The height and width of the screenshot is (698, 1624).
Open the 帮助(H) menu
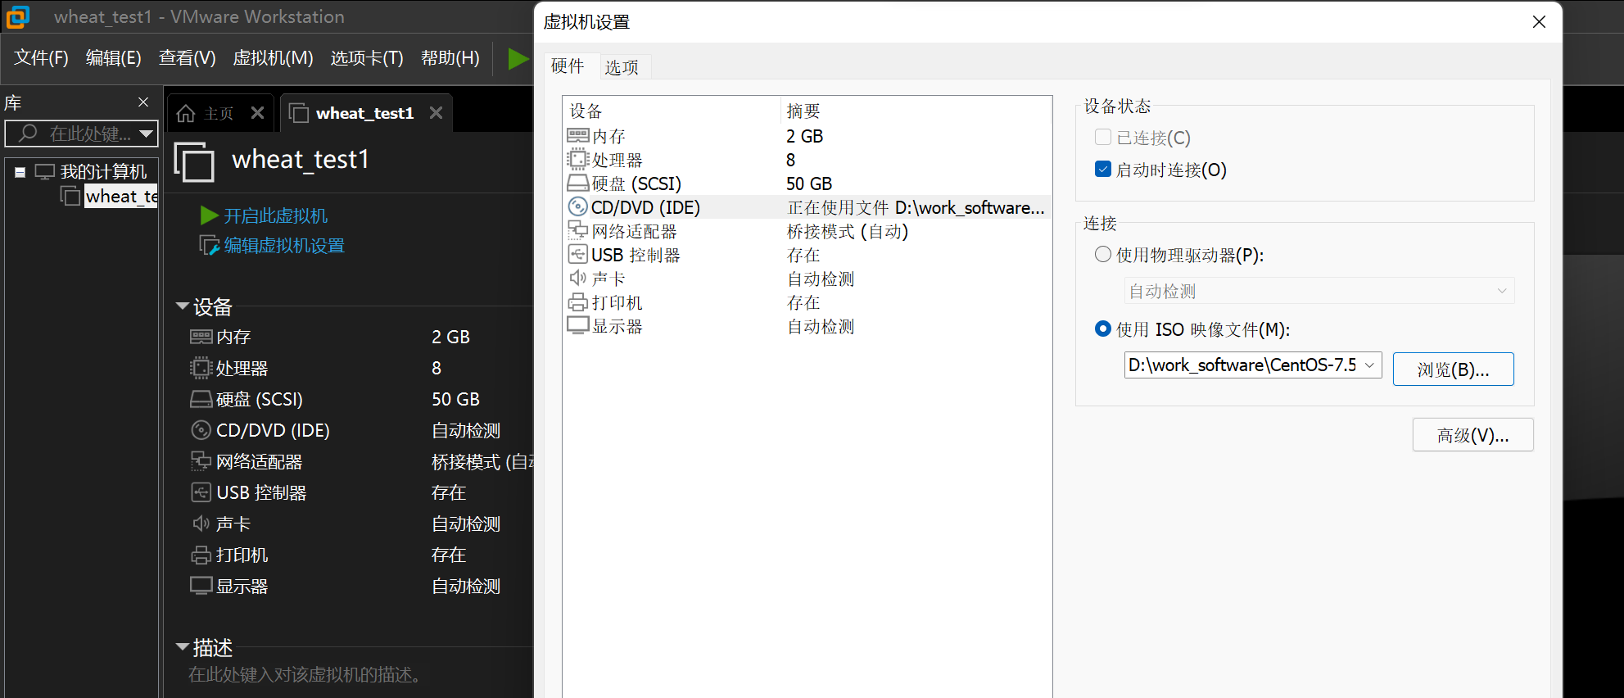(450, 58)
